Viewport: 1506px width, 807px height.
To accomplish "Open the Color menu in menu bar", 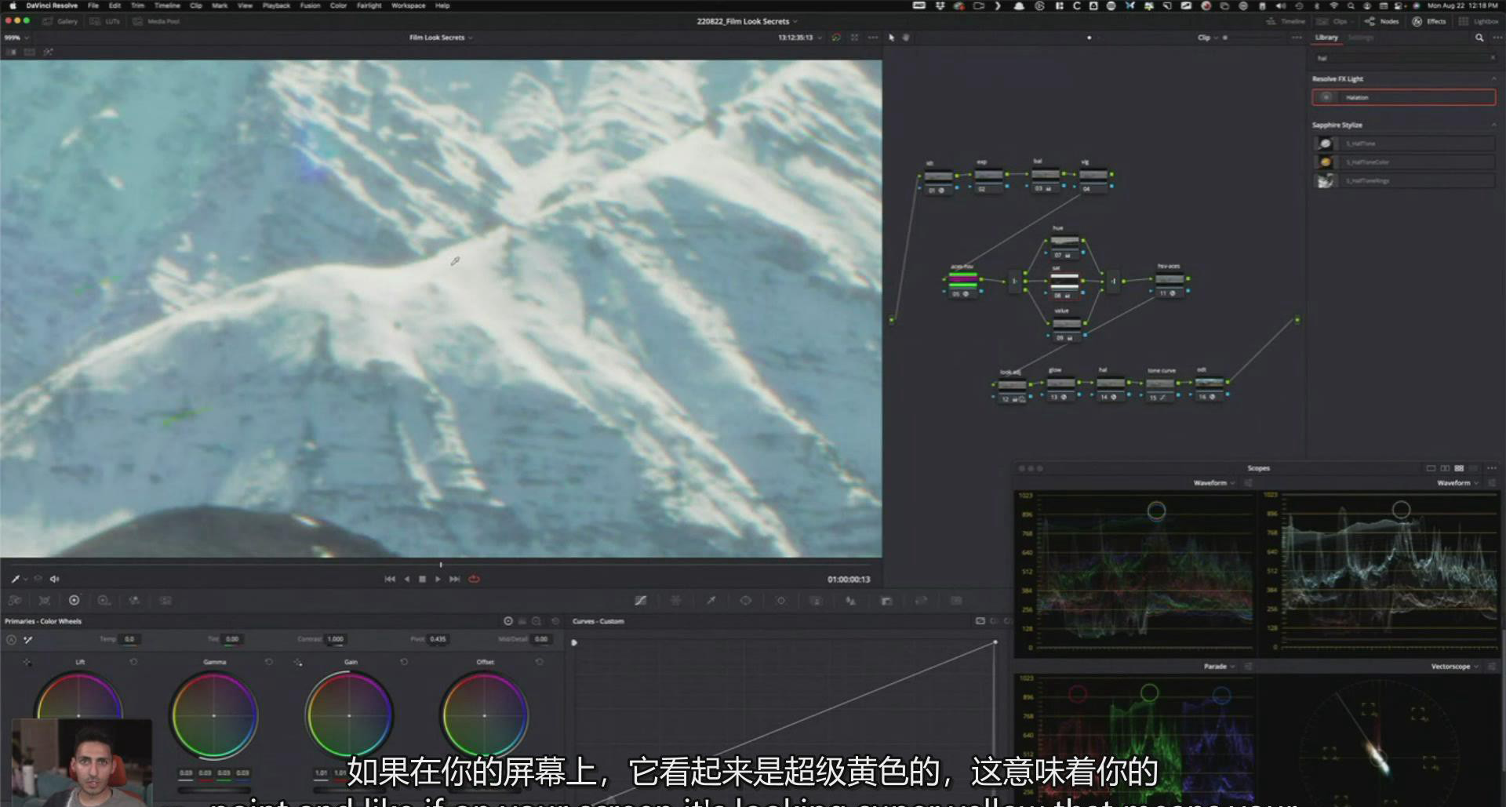I will tap(338, 5).
